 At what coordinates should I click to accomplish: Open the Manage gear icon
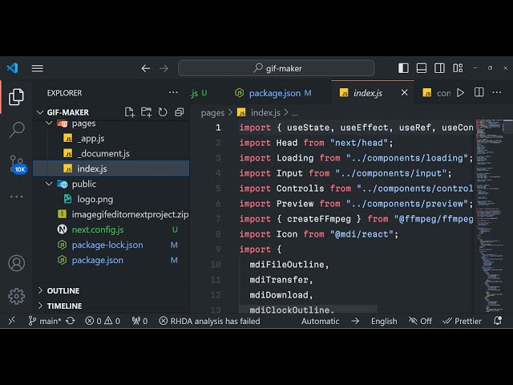pyautogui.click(x=16, y=296)
